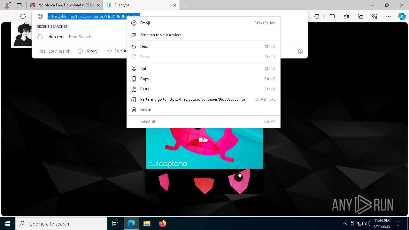
Task: Close the No Mercy Free Download tab
Action: [98, 5]
